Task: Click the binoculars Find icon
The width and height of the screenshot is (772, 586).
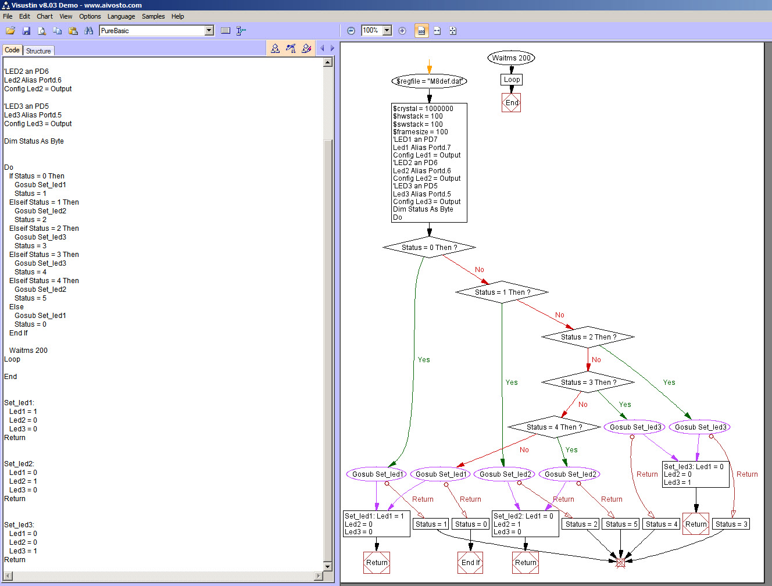Action: pyautogui.click(x=89, y=31)
